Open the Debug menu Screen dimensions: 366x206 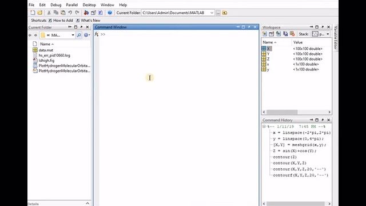(56, 5)
